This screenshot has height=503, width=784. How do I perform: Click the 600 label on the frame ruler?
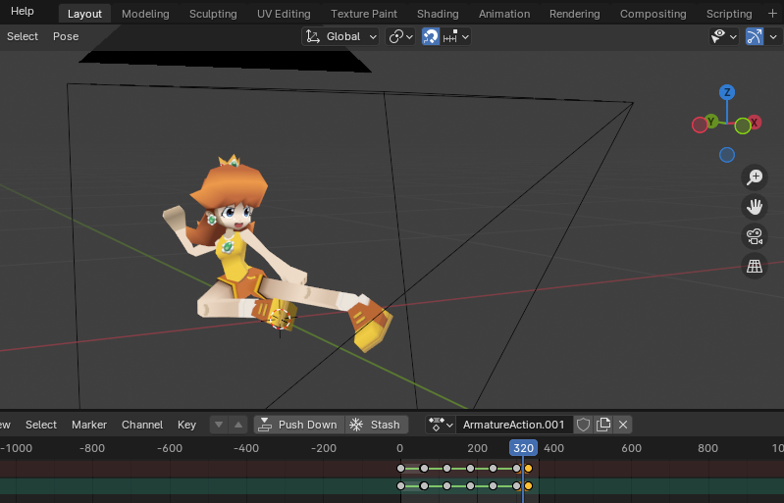(x=631, y=448)
